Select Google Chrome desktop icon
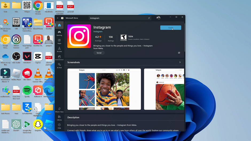 click(38, 7)
